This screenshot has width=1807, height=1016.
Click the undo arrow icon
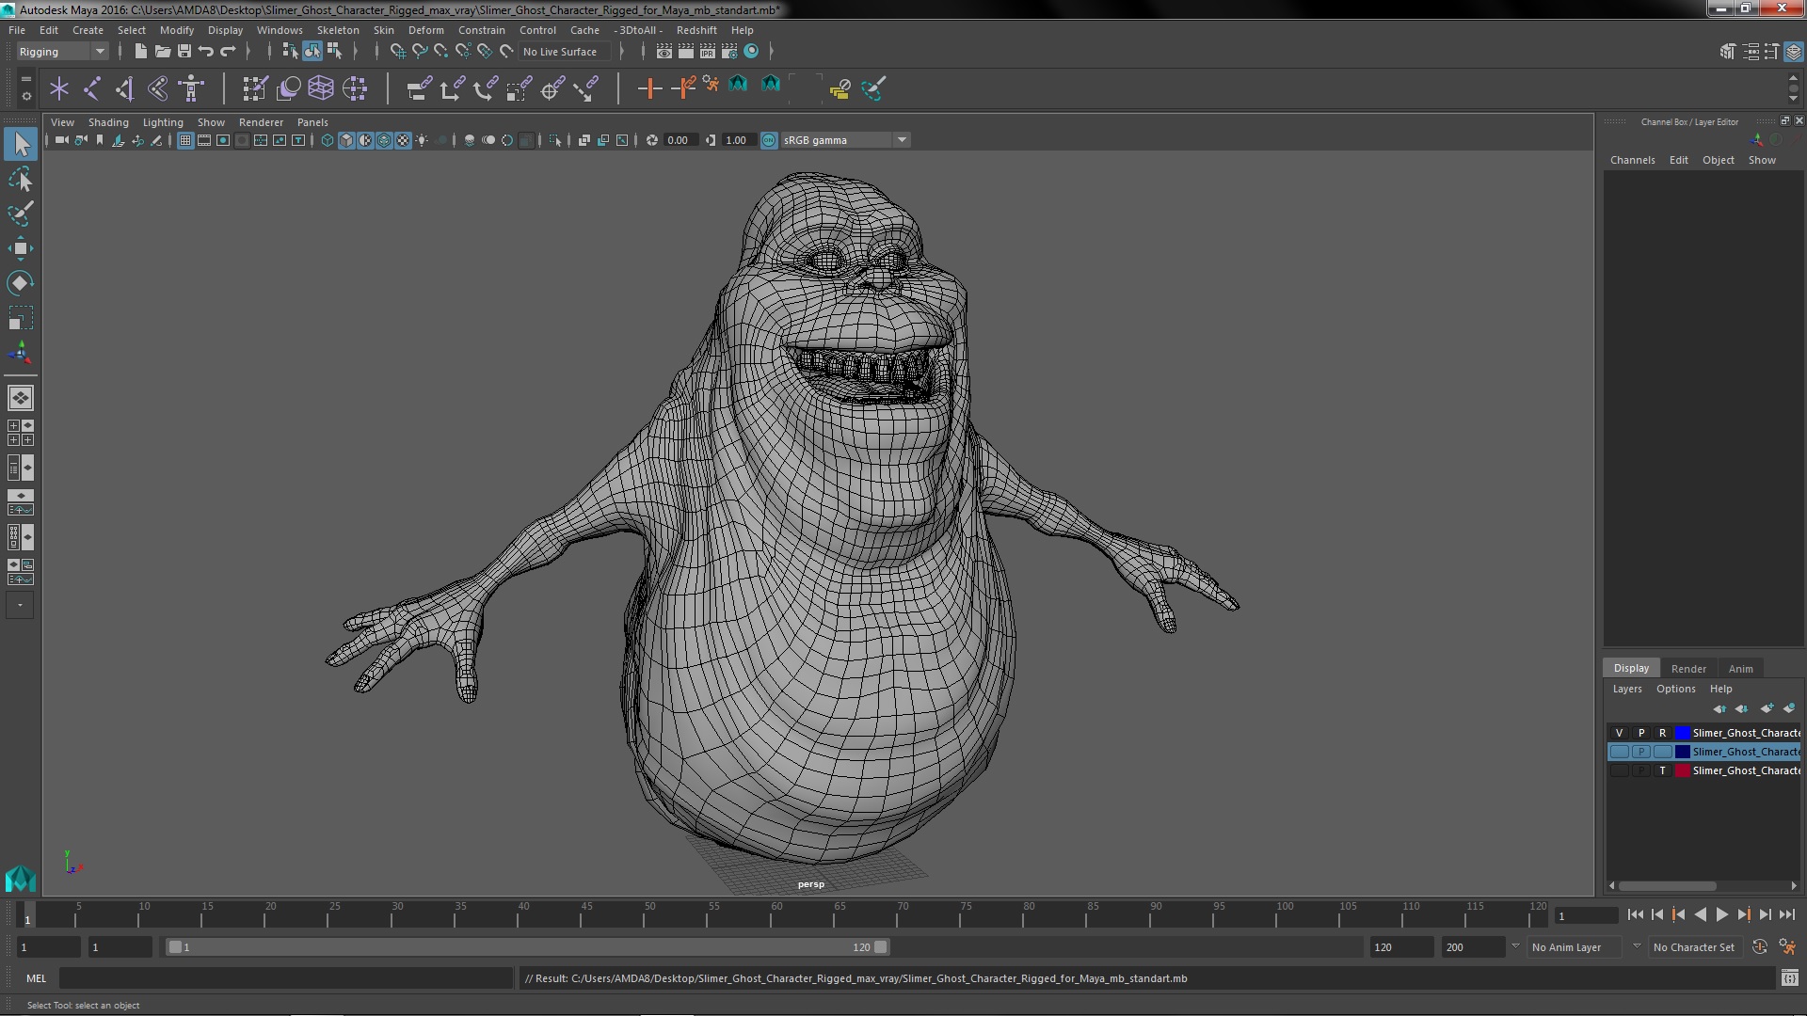click(x=206, y=52)
